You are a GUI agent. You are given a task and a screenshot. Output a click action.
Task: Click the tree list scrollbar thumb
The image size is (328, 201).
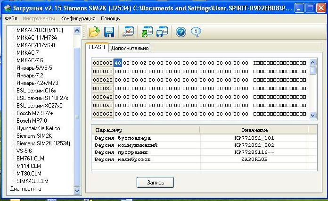tap(77, 117)
